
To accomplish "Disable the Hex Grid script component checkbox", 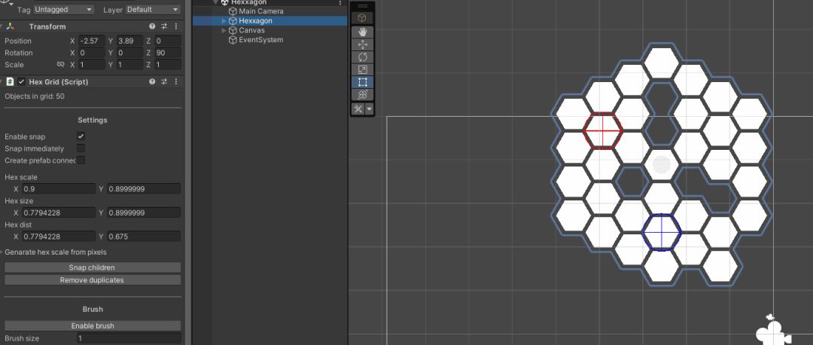I will pos(21,81).
